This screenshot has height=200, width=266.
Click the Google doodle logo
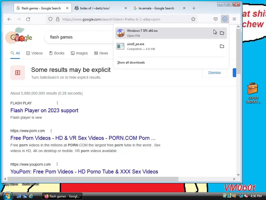tap(19, 36)
